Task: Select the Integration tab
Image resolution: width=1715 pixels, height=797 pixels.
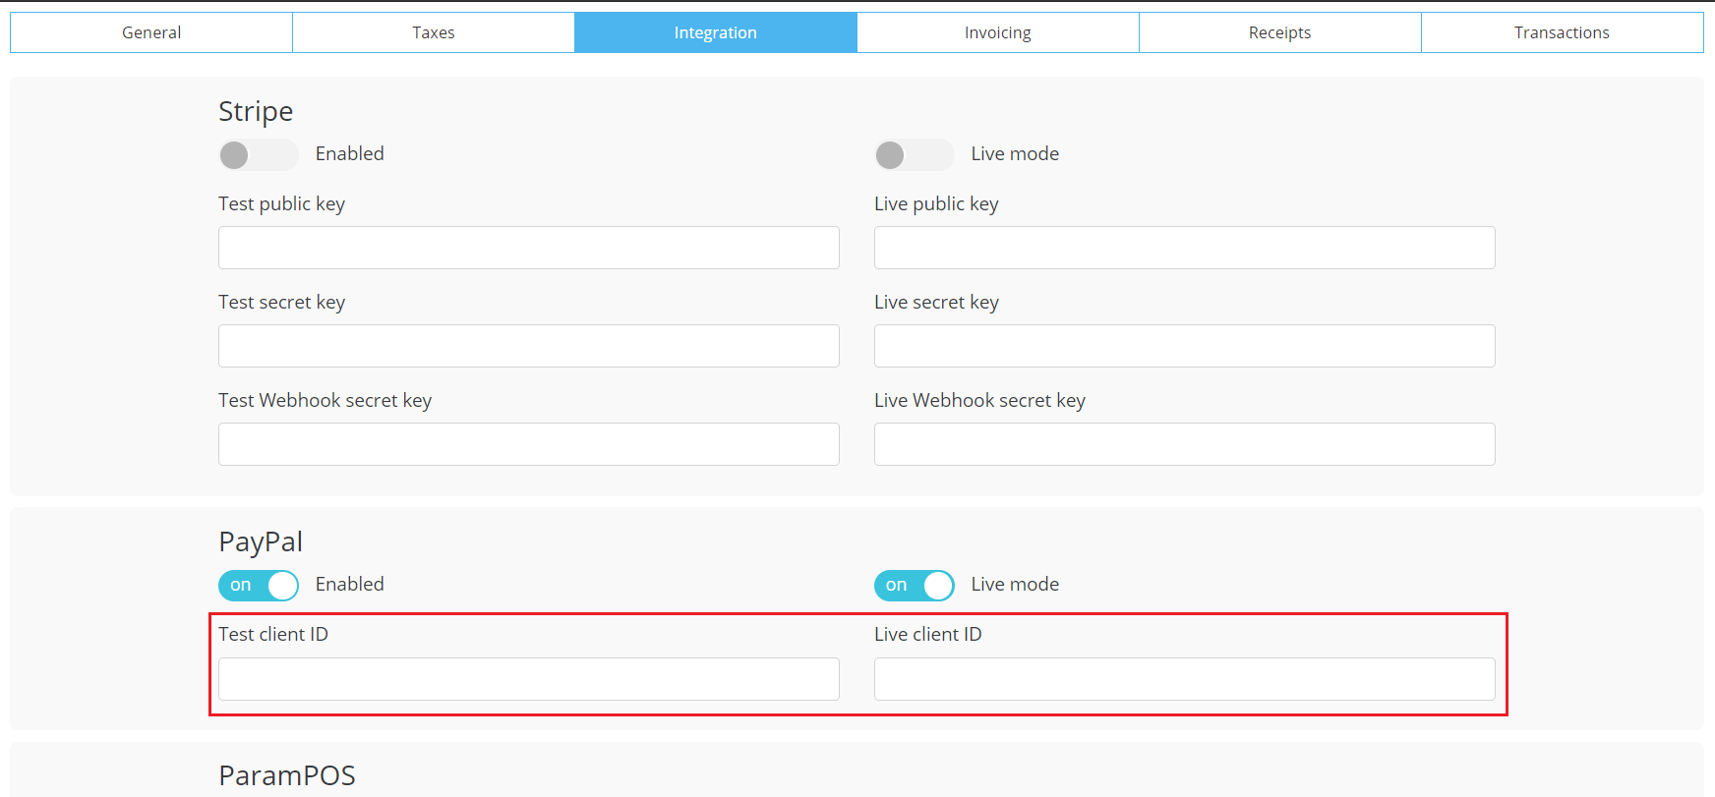Action: (715, 32)
